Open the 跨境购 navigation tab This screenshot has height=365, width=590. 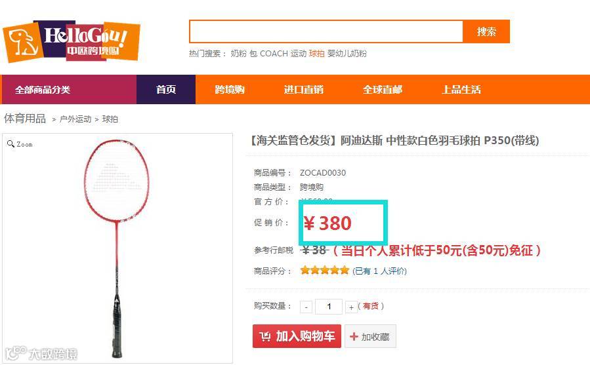coord(230,90)
